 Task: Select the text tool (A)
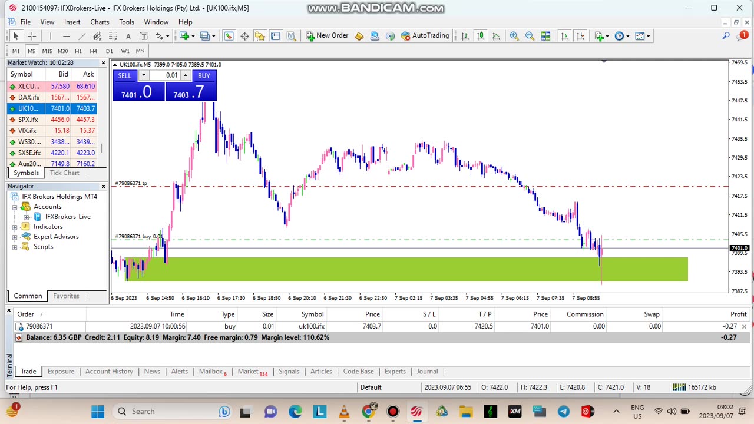click(128, 36)
